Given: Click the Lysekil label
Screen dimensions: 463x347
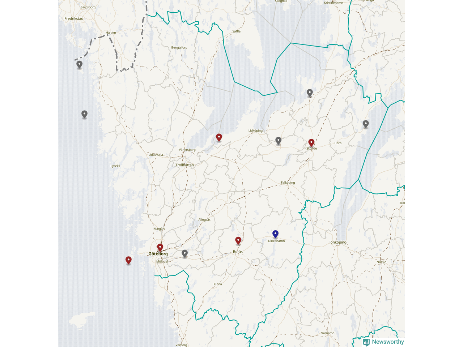Looking at the screenshot, I should (x=115, y=166).
